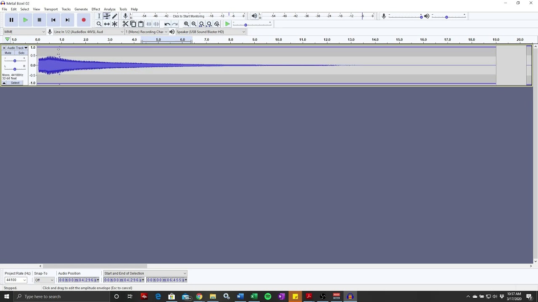
Task: Click the Stop transport button
Action: tap(39, 20)
